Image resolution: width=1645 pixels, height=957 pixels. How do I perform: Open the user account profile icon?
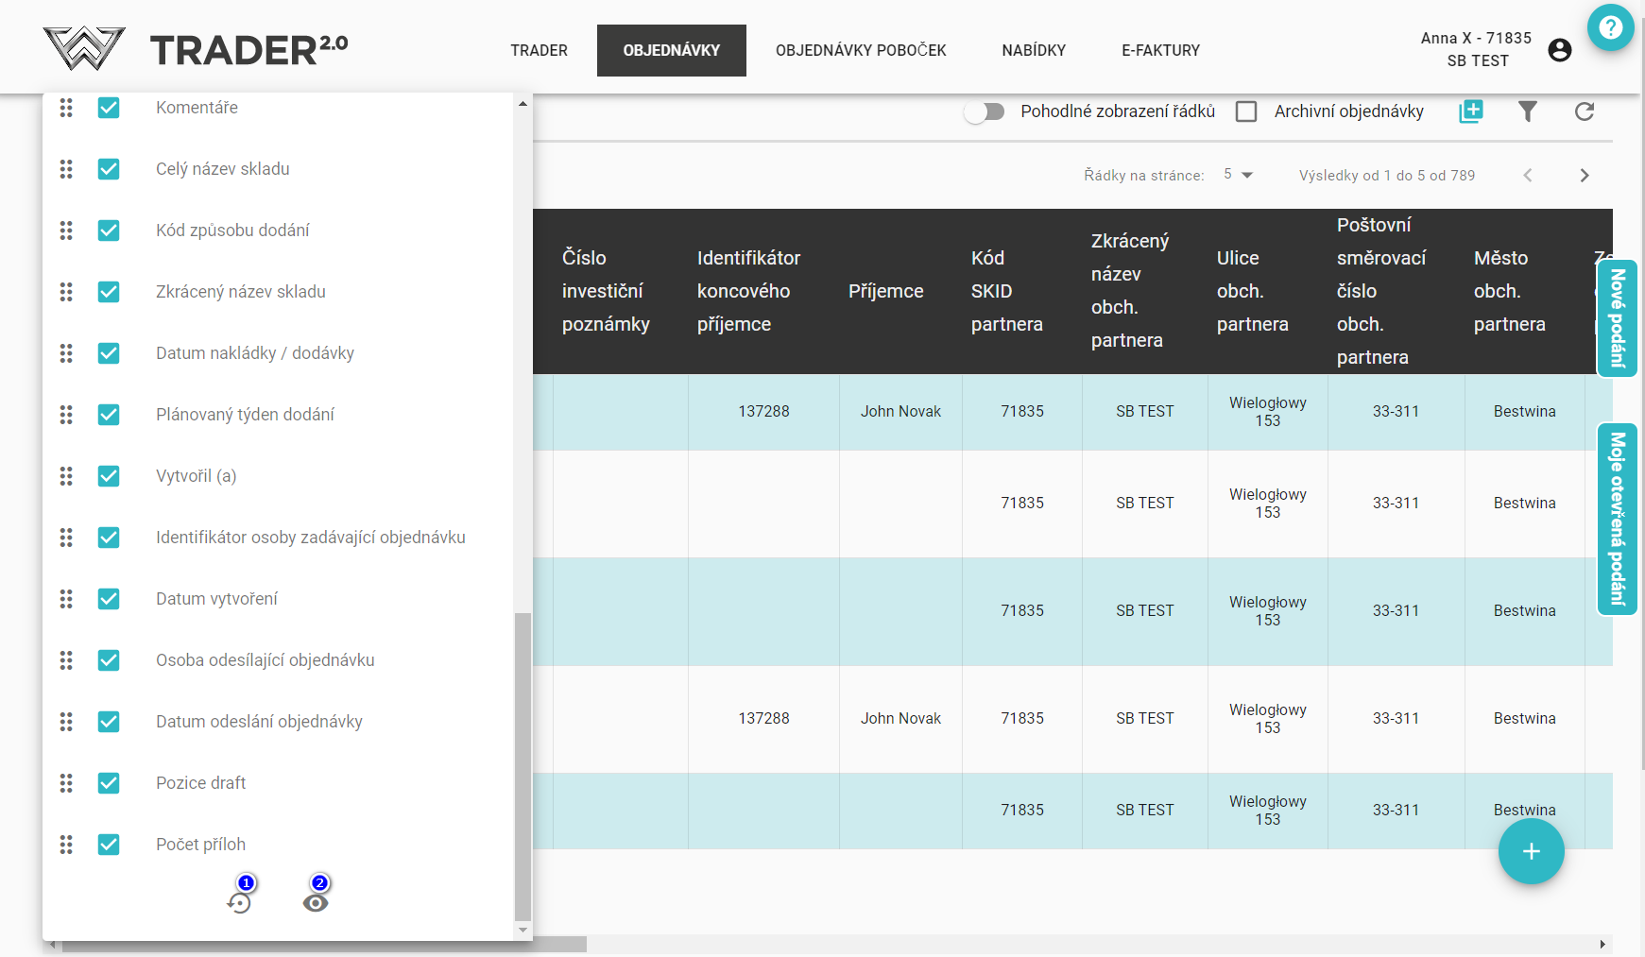click(1560, 50)
